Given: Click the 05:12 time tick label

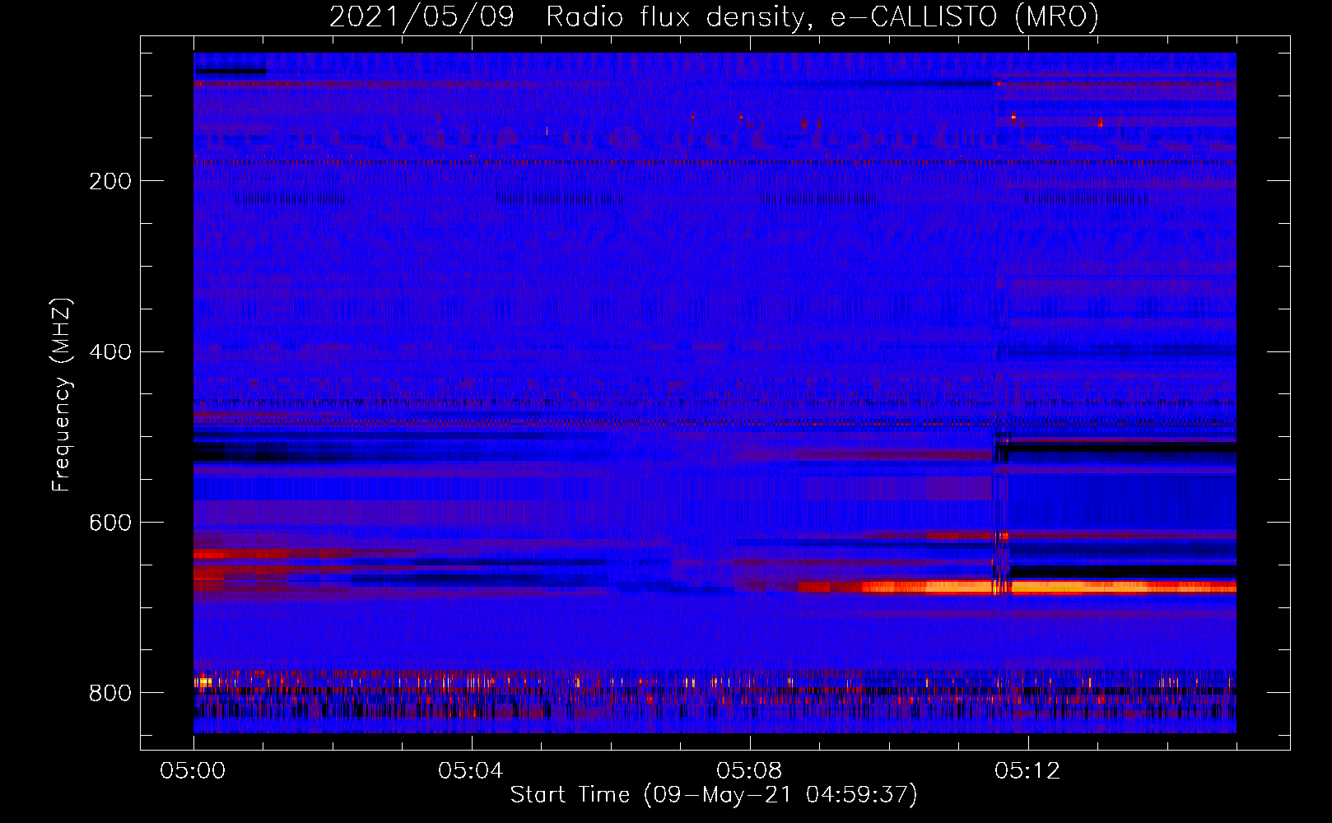Looking at the screenshot, I should (1027, 771).
